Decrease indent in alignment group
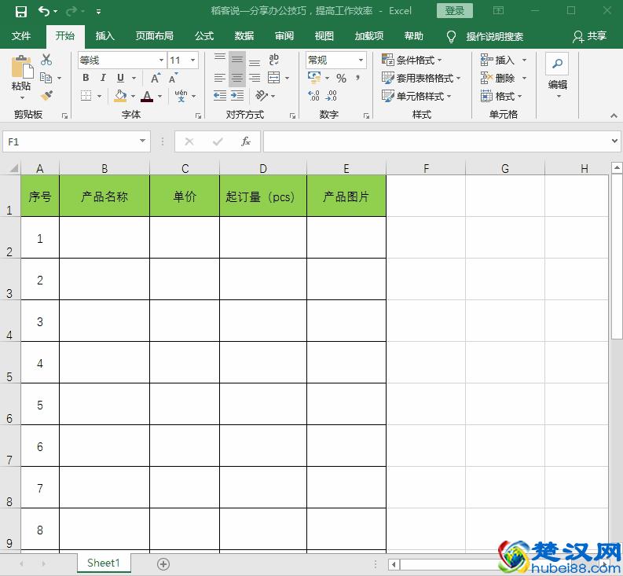Screen dimensions: 623x576 [x=220, y=95]
